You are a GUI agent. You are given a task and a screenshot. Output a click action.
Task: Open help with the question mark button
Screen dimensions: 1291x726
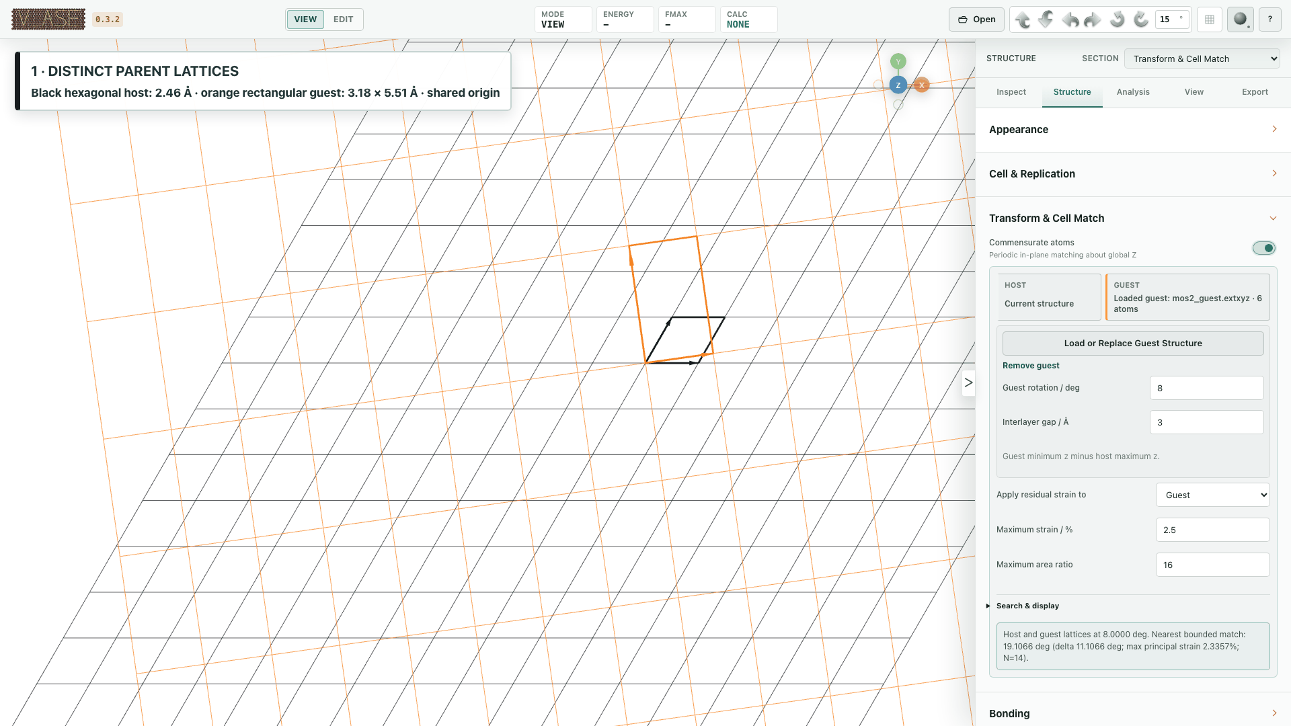pyautogui.click(x=1270, y=19)
